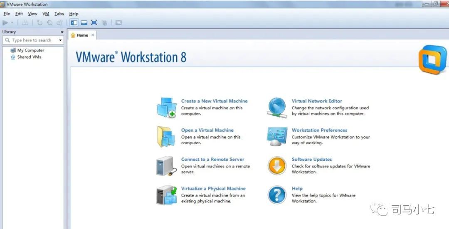Screen dimensions: 449x229
Task: Click the Connect to a Remote Server icon
Action: (x=165, y=166)
